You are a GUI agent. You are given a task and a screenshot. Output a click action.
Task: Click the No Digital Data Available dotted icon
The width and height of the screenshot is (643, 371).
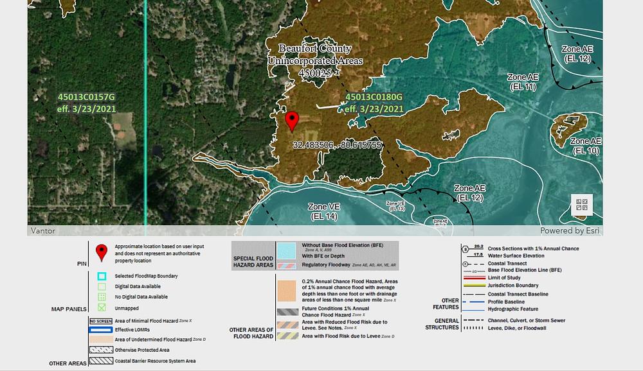(102, 297)
